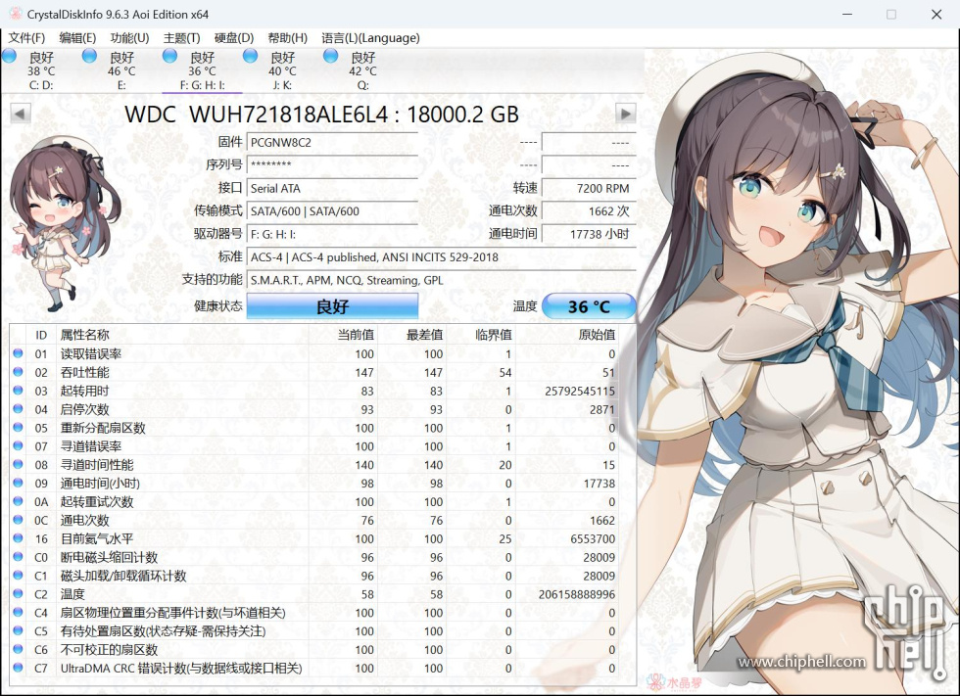
Task: Click the 17738 小时 power-on hours value
Action: [x=589, y=234]
